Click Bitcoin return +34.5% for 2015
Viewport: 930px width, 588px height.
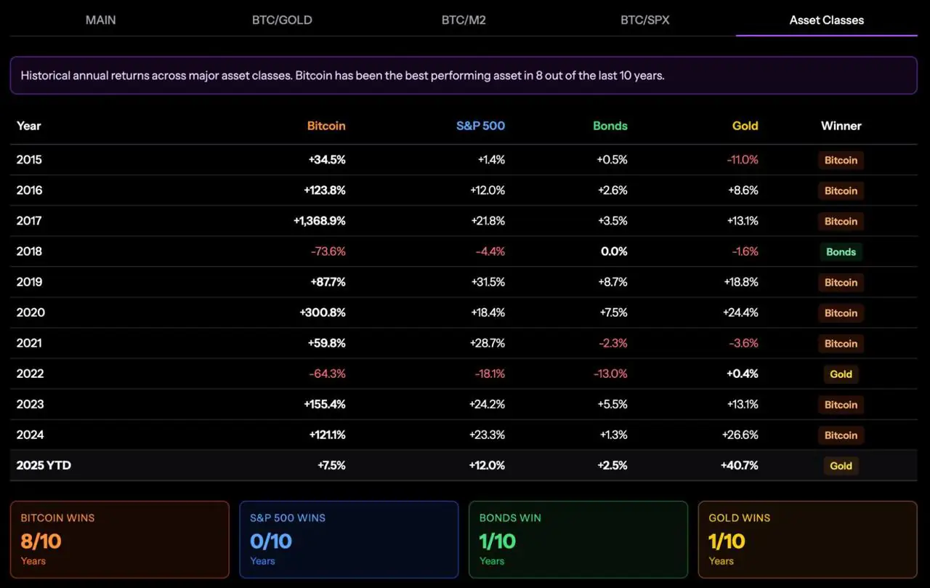pos(327,160)
